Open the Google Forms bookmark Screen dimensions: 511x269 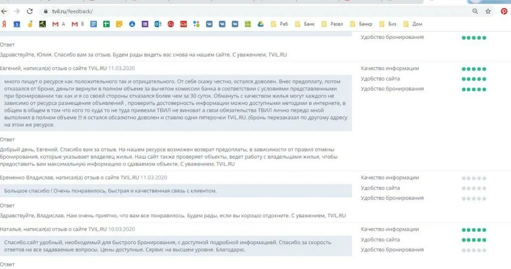145,24
